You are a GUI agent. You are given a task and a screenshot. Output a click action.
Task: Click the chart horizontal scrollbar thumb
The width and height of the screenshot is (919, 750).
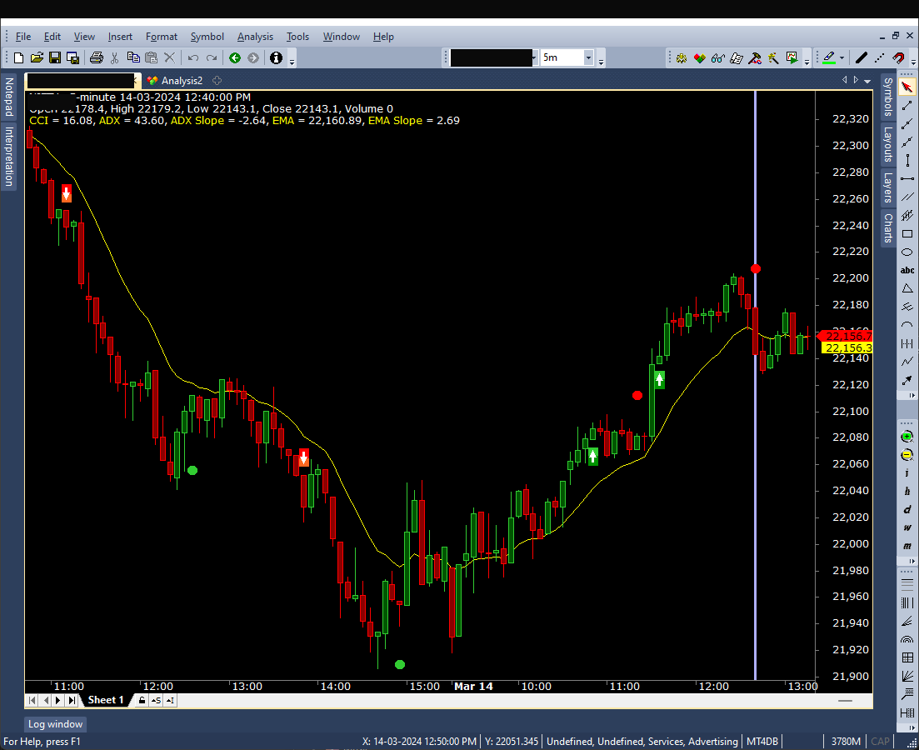click(x=845, y=701)
